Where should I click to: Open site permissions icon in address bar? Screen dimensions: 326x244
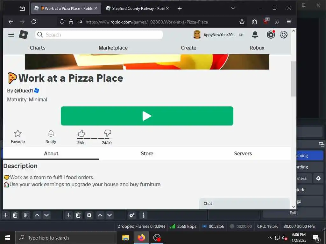tap(80, 22)
